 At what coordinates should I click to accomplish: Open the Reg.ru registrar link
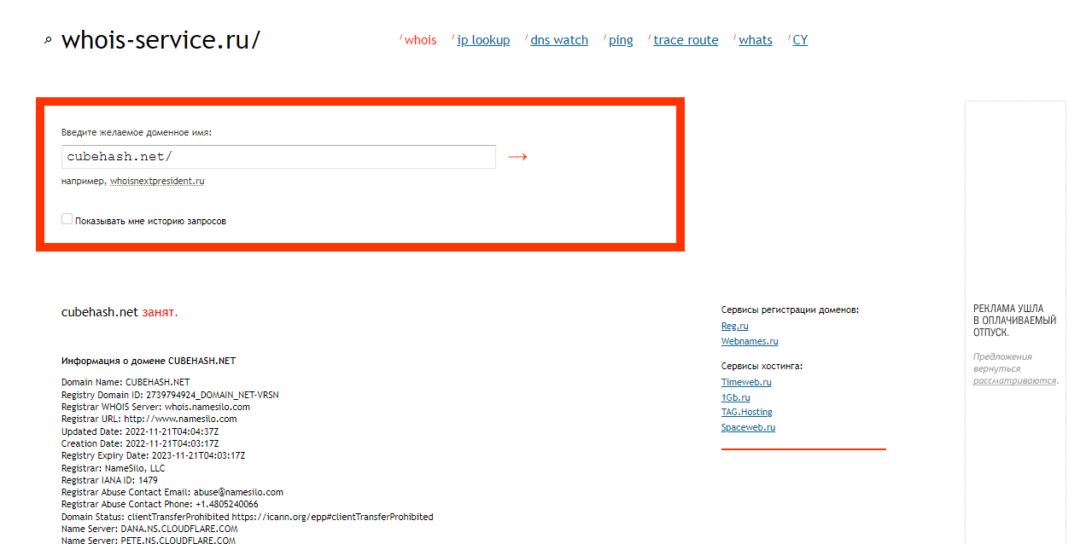(x=734, y=327)
